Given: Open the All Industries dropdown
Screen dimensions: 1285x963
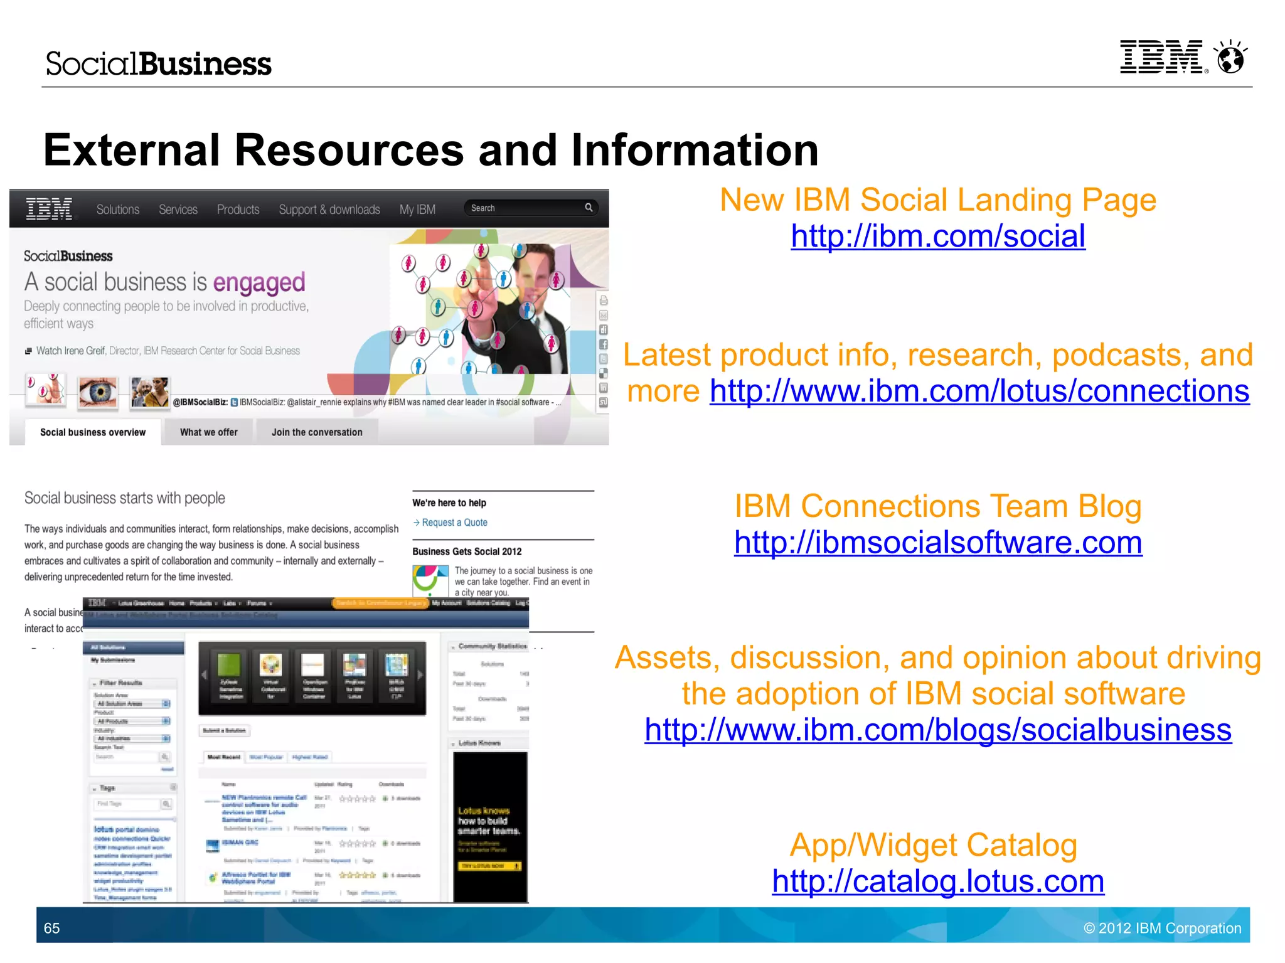Looking at the screenshot, I should pyautogui.click(x=132, y=738).
